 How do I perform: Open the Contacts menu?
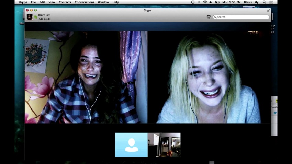click(65, 2)
